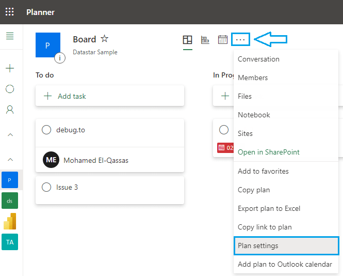Switch to the Board view icon
This screenshot has height=276, width=343.
[188, 40]
